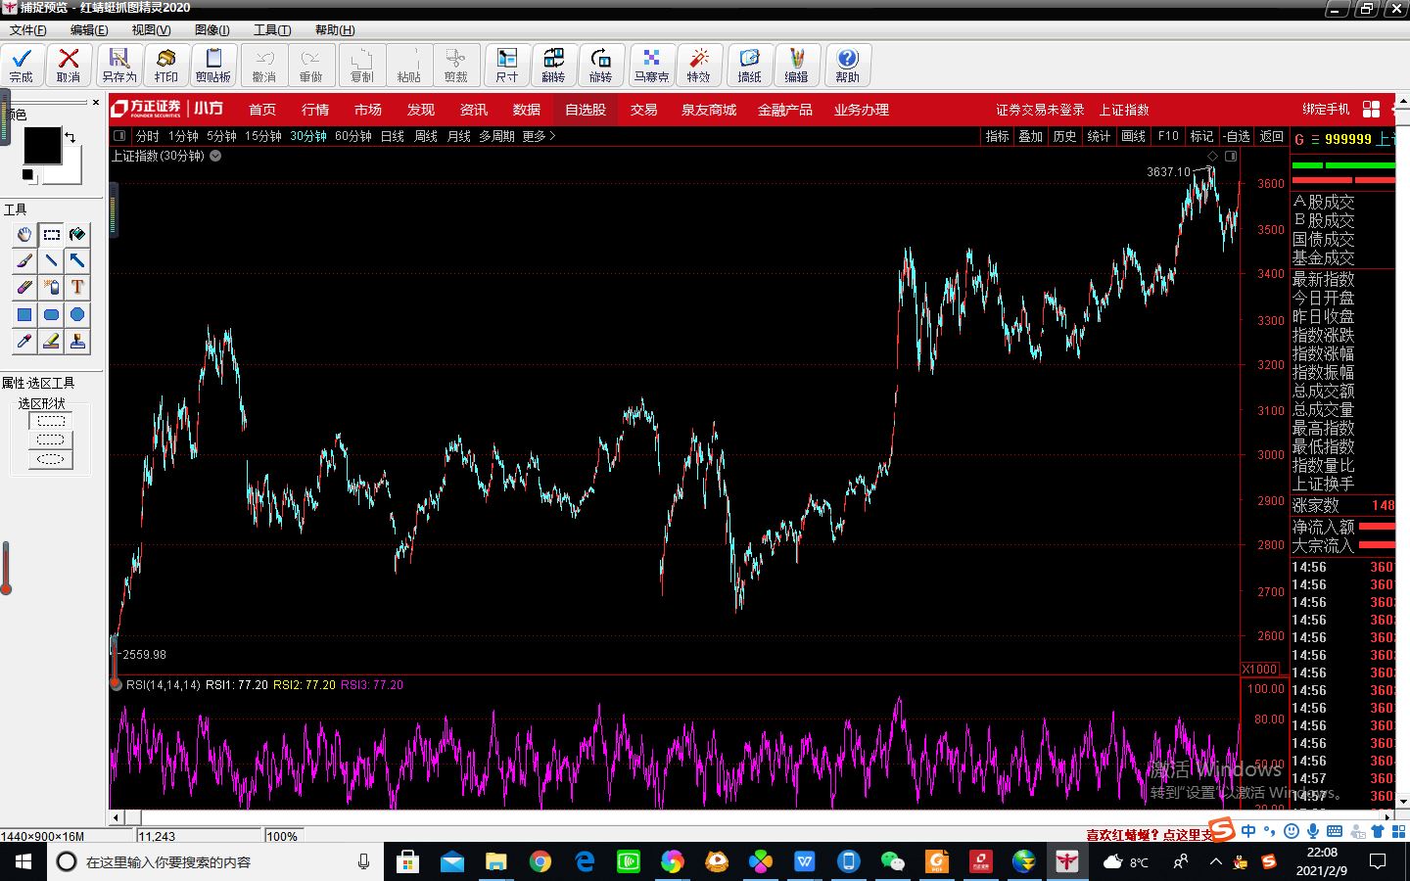Expand the 上证指数(30分钟) dropdown arrow
Screen dimensions: 1410x881
(215, 156)
